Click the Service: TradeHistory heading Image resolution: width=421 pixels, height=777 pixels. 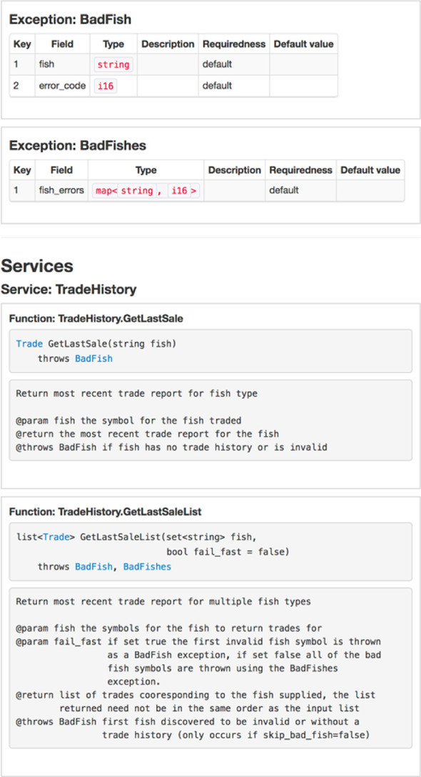69,289
